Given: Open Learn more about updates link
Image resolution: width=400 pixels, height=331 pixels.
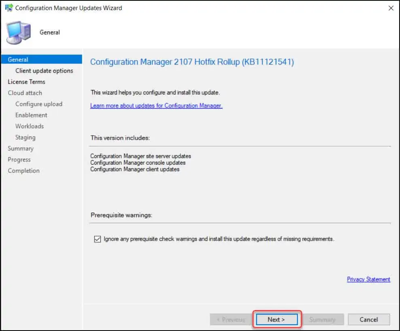Looking at the screenshot, I should [157, 106].
